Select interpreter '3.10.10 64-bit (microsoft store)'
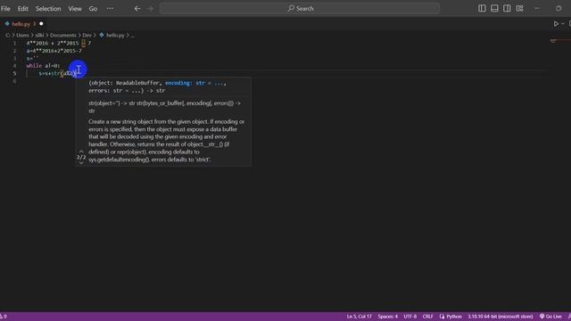571x321 pixels. [501, 317]
